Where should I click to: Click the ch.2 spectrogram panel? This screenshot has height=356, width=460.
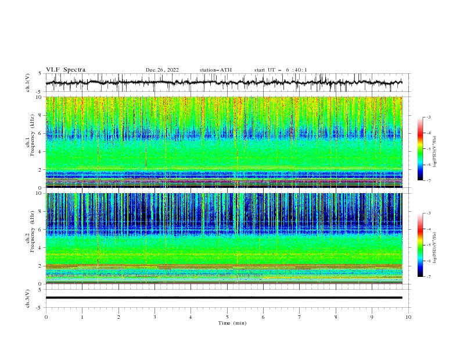pos(224,238)
